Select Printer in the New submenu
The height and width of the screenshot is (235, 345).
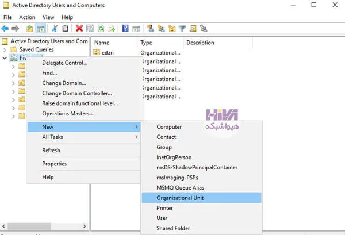(x=202, y=208)
